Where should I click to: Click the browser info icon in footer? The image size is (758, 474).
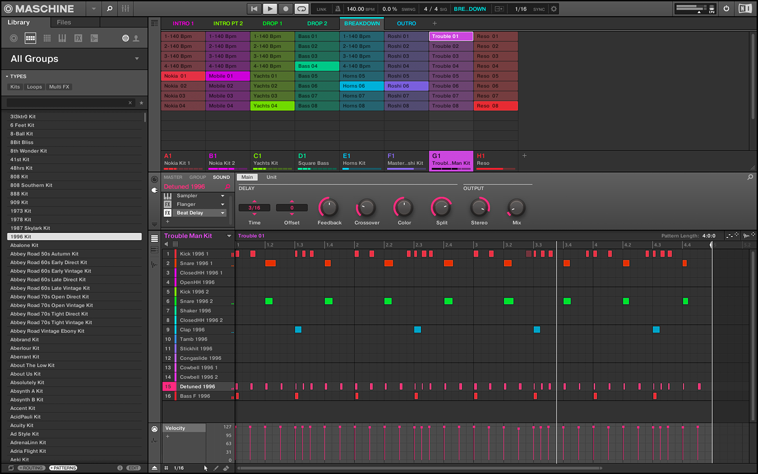pos(120,468)
